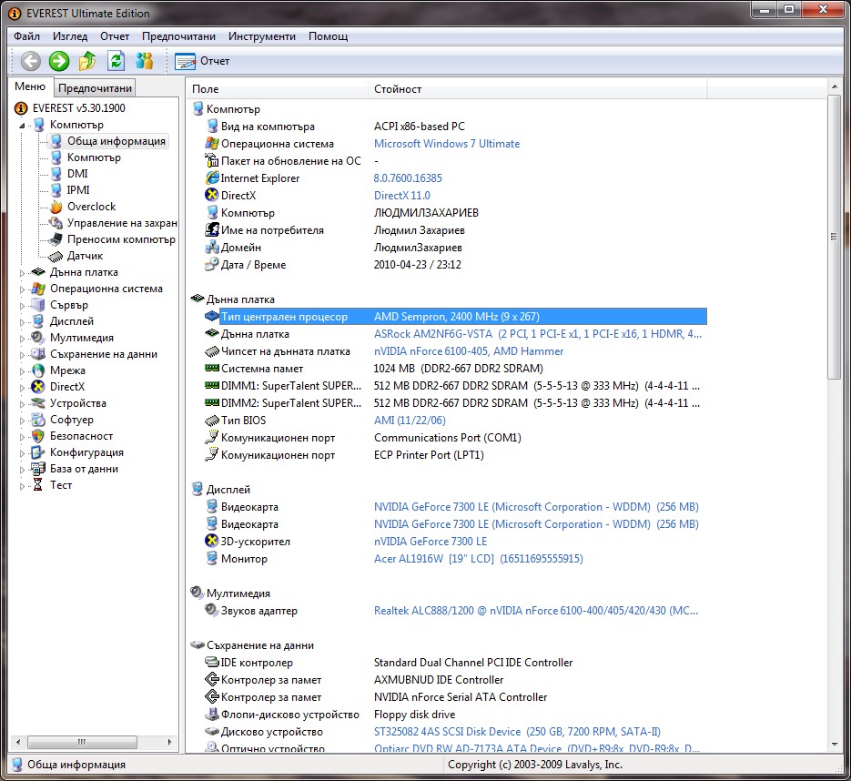Click the Отчет report toolbar button

[x=202, y=61]
